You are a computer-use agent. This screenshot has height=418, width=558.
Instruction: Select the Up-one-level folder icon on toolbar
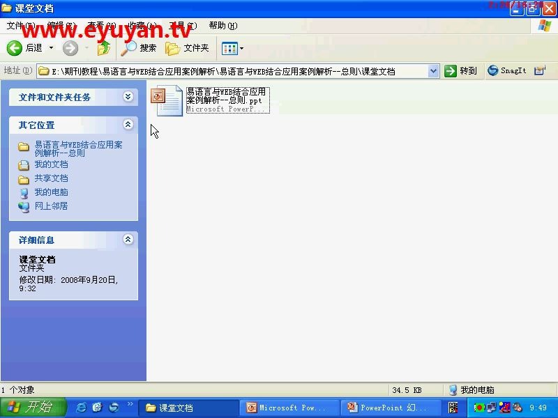pyautogui.click(x=103, y=48)
